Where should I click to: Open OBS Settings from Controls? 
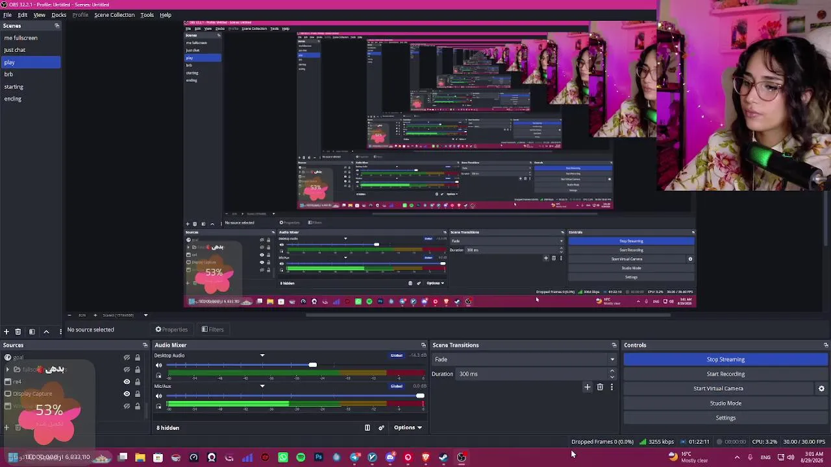(x=726, y=418)
